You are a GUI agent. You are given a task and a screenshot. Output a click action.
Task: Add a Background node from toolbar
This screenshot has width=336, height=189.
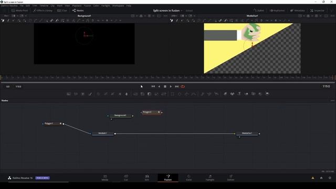click(69, 94)
